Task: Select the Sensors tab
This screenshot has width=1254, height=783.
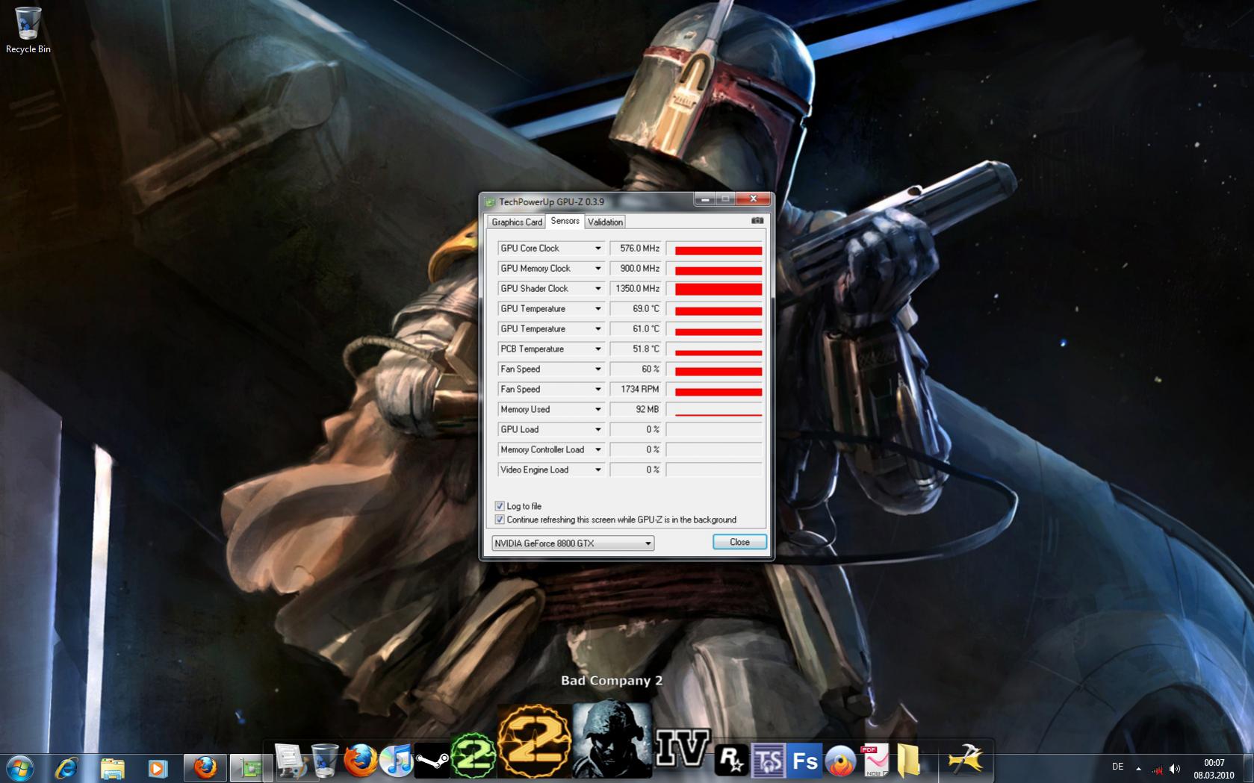Action: (565, 221)
